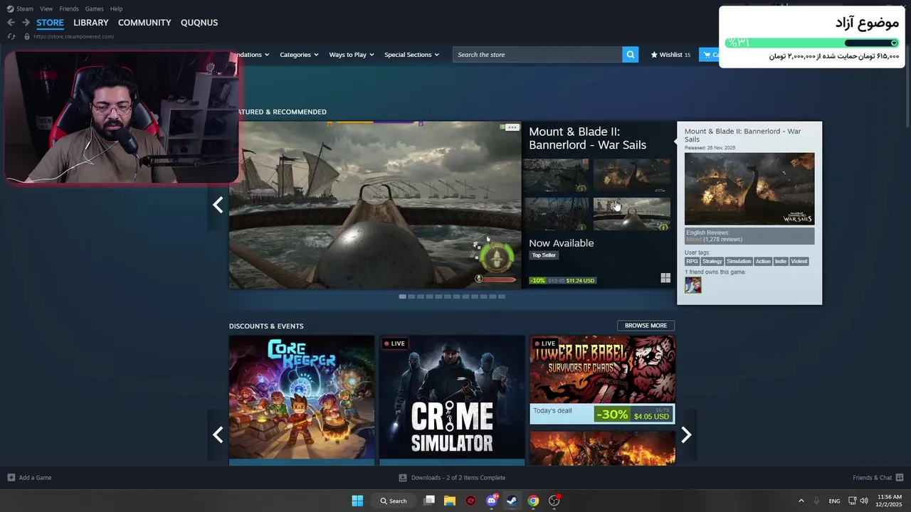Click the volume icon in system tray
Viewport: 911px width, 512px height.
[863, 501]
